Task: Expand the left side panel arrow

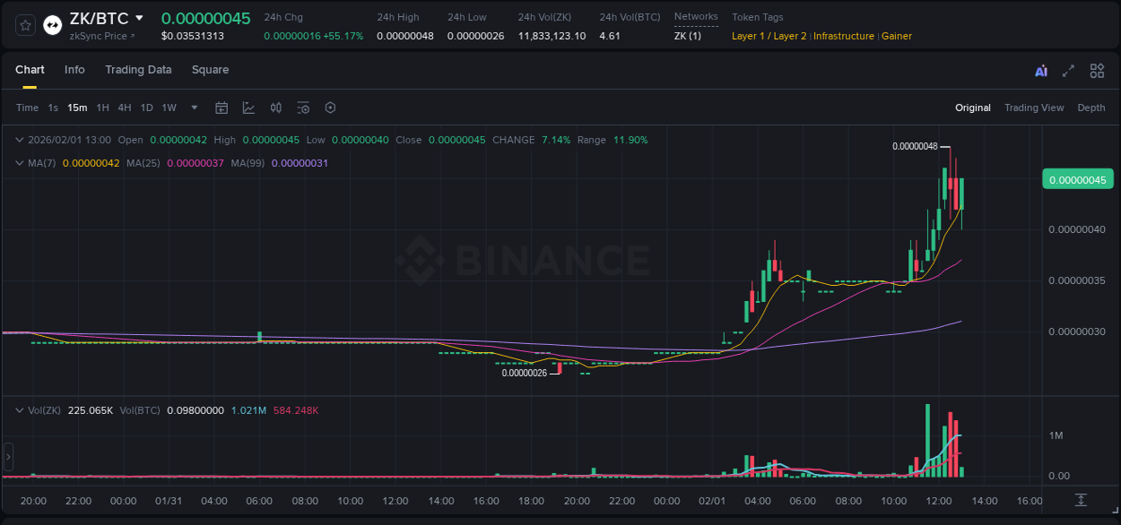Action: click(7, 457)
